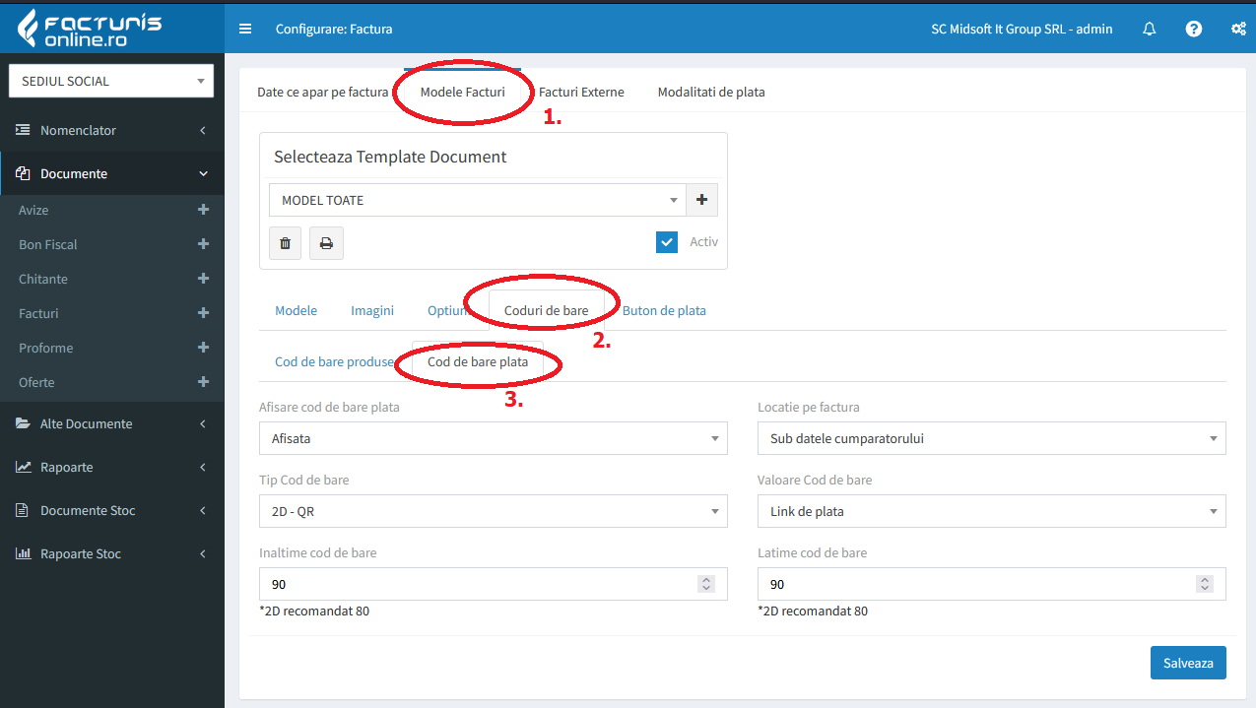
Task: Switch to Modele Facturi tab
Action: 463,92
